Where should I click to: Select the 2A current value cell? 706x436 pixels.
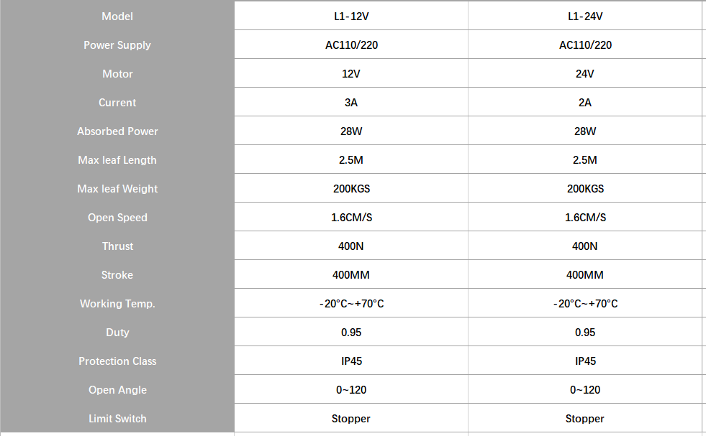pos(585,102)
